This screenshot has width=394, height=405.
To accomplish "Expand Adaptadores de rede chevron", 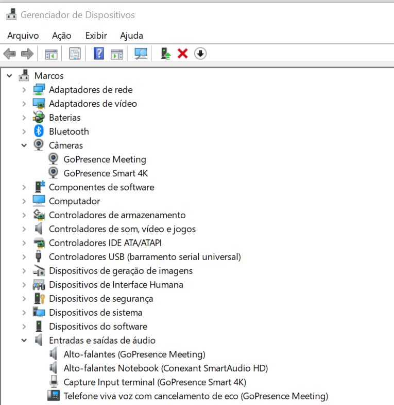I will coord(24,90).
